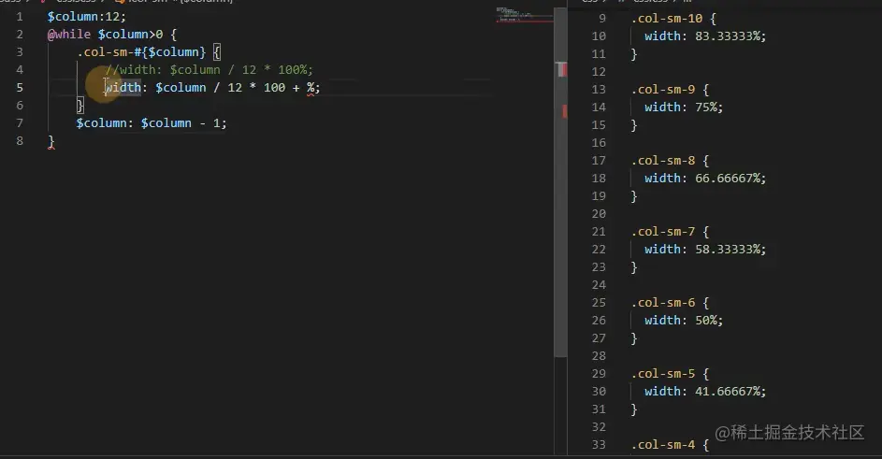The width and height of the screenshot is (882, 459).
Task: Place the cursor on the '$column:12;' line
Action: point(87,16)
